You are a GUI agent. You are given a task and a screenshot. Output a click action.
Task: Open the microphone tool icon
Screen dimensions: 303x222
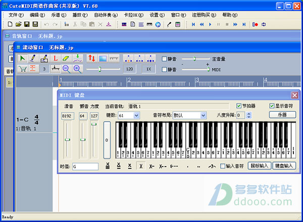[169, 24]
